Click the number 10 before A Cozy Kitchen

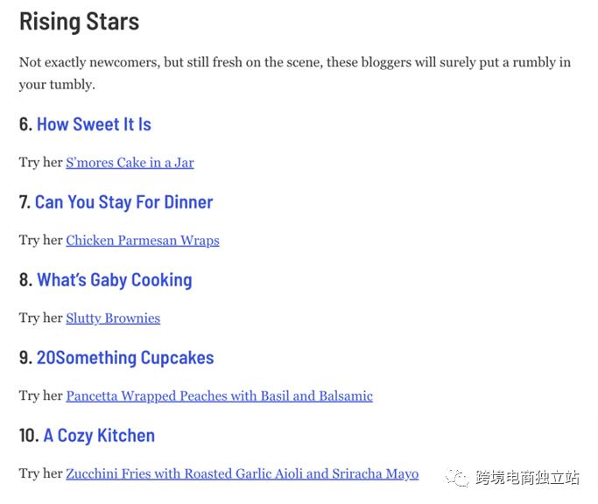coord(29,436)
